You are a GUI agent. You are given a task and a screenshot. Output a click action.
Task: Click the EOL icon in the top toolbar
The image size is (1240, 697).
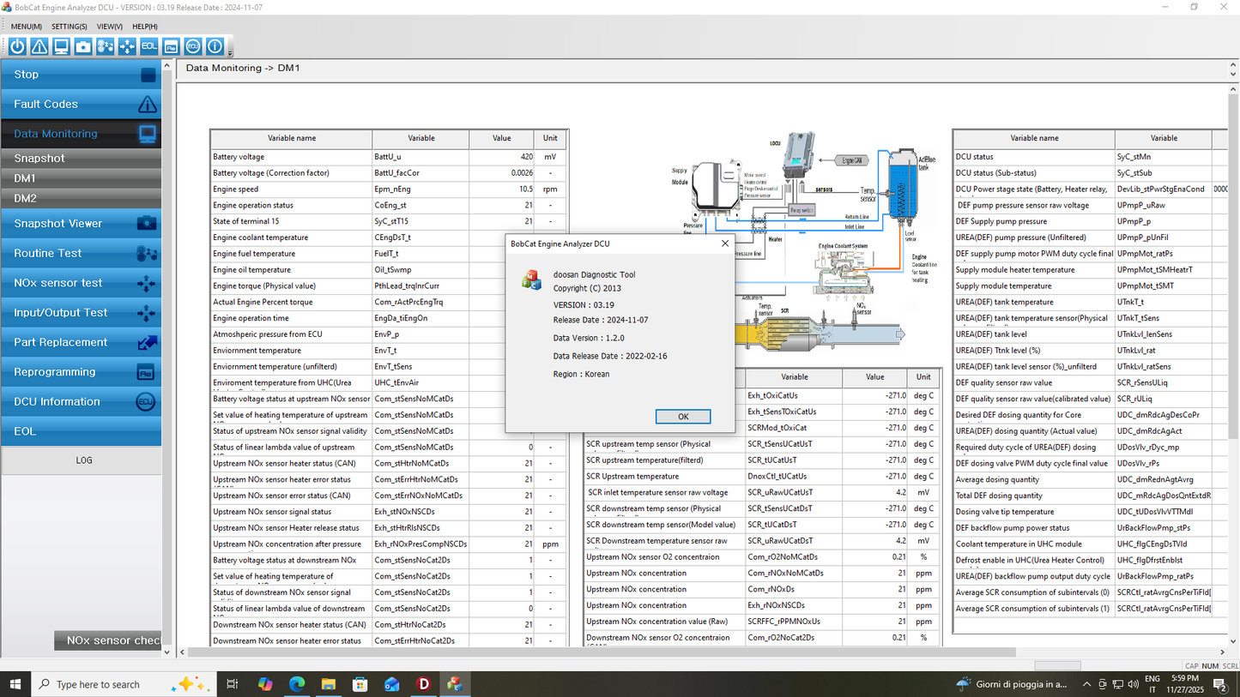(x=149, y=47)
